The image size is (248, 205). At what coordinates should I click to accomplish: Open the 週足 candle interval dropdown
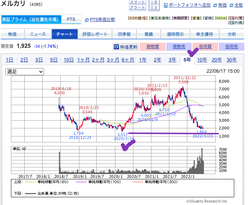pos(25,72)
